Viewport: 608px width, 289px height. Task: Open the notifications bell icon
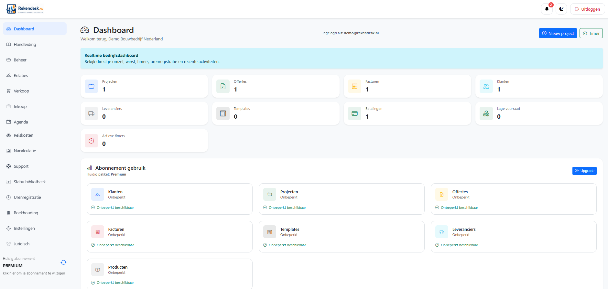coord(547,9)
